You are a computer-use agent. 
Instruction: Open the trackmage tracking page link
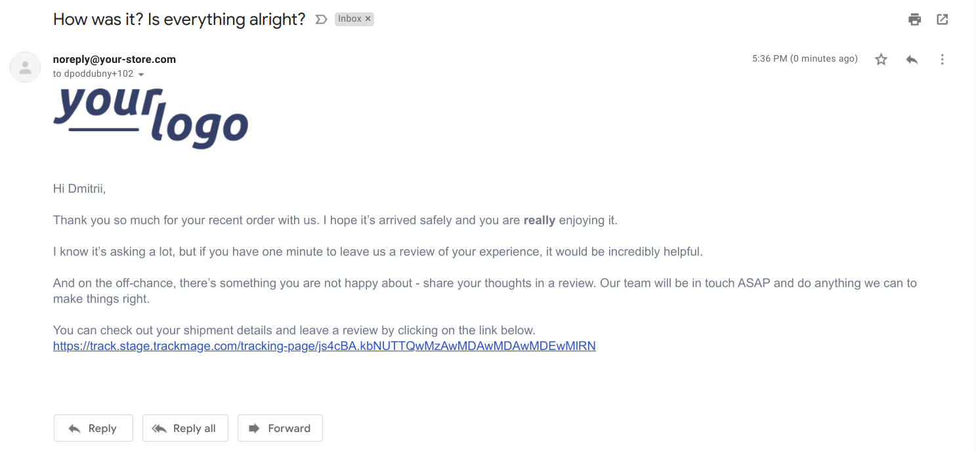(x=324, y=346)
